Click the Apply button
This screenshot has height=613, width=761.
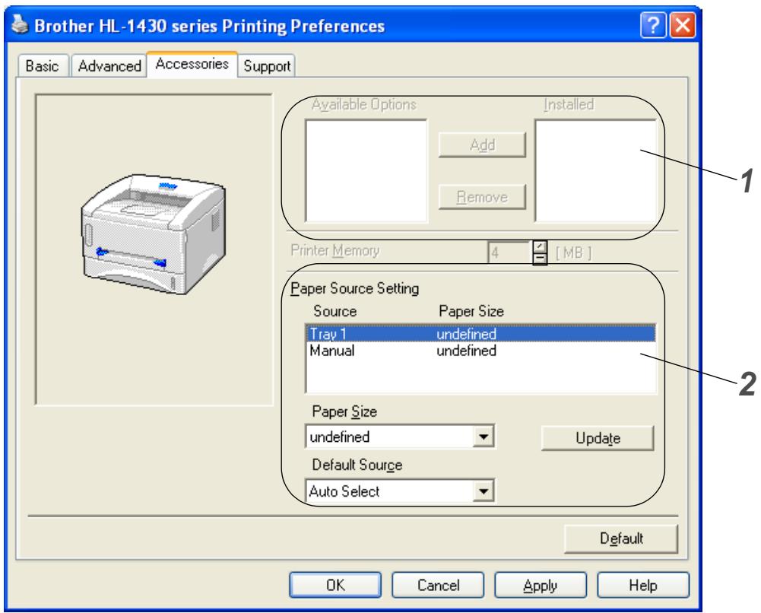click(x=541, y=585)
